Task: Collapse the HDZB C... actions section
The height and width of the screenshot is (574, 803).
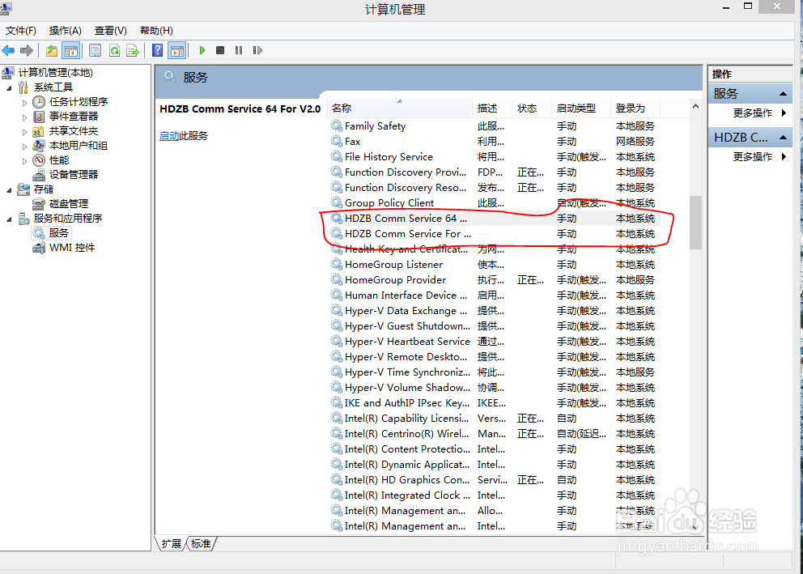Action: (783, 138)
